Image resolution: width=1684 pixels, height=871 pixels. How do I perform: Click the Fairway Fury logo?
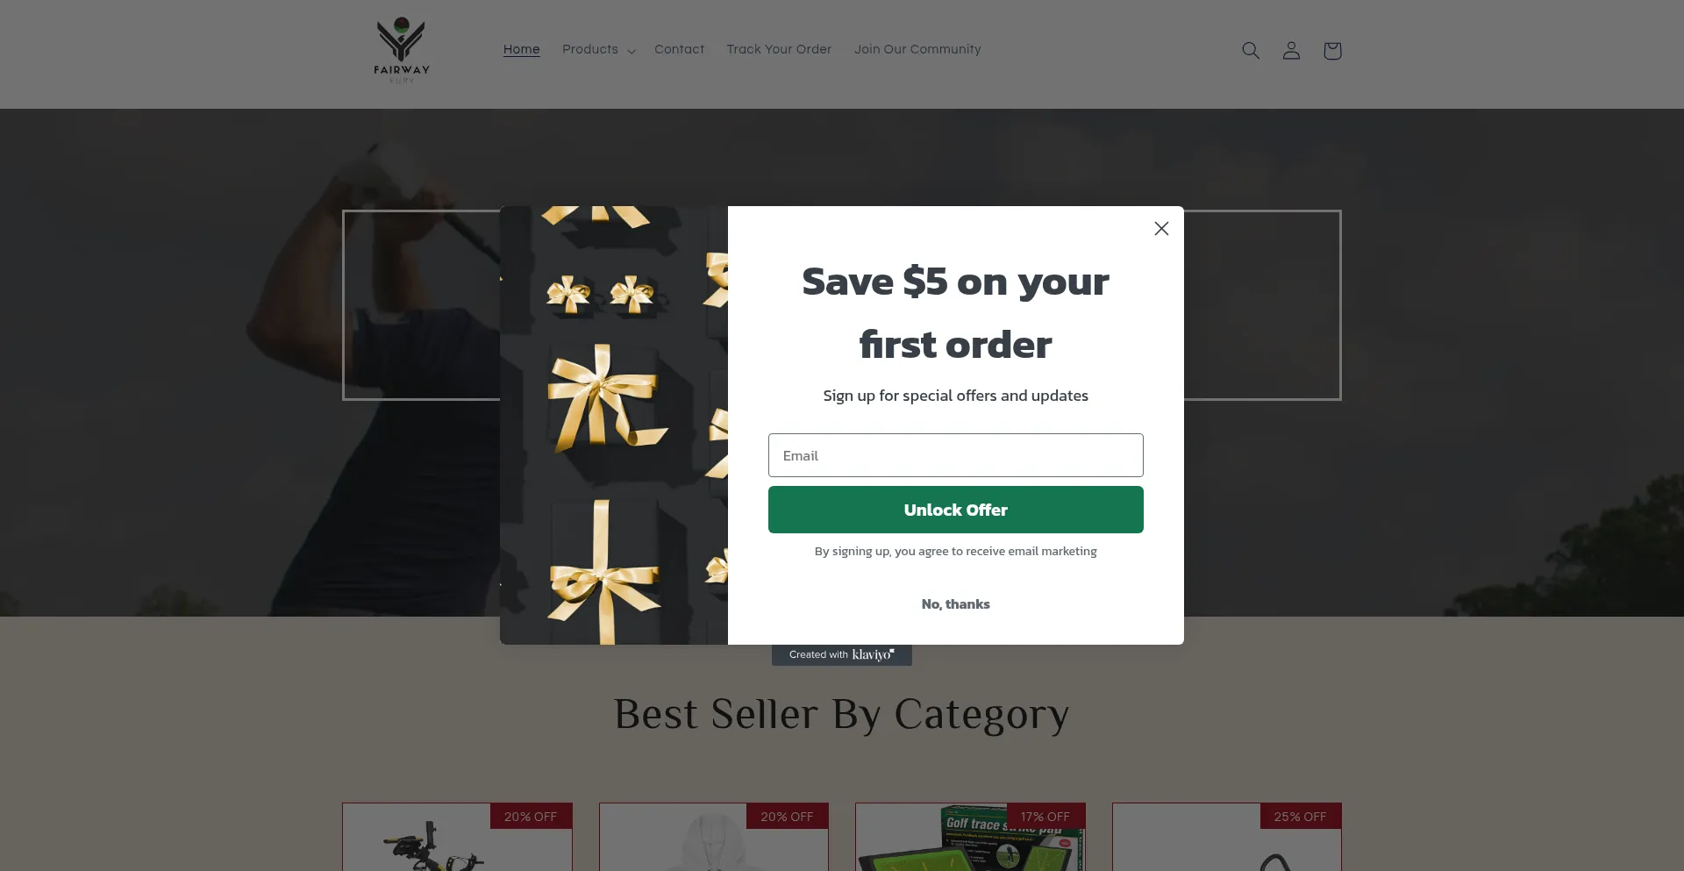402,51
